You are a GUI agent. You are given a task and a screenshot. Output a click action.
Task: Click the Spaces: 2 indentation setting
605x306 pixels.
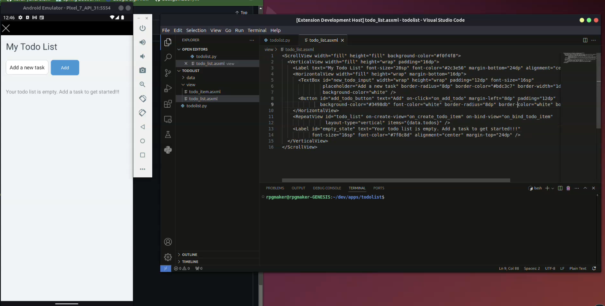point(532,268)
